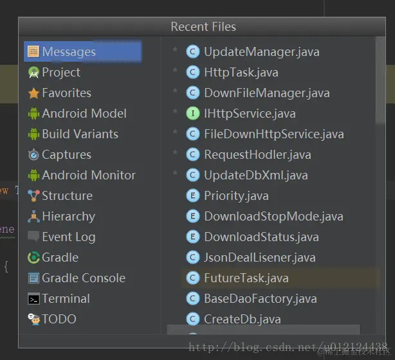The image size is (395, 360).
Task: Click the Hierarchy panel icon
Action: 33,217
